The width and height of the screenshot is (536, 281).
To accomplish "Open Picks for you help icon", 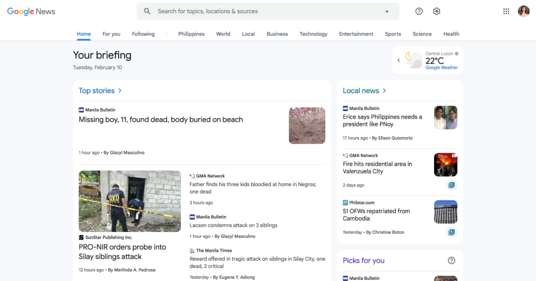I will [451, 261].
